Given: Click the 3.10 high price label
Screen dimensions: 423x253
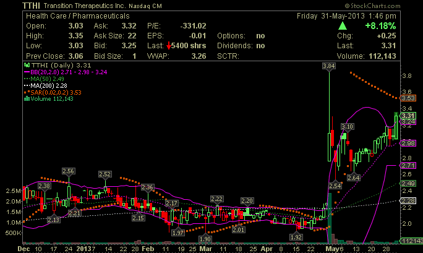Looking at the screenshot, I should click(347, 126).
